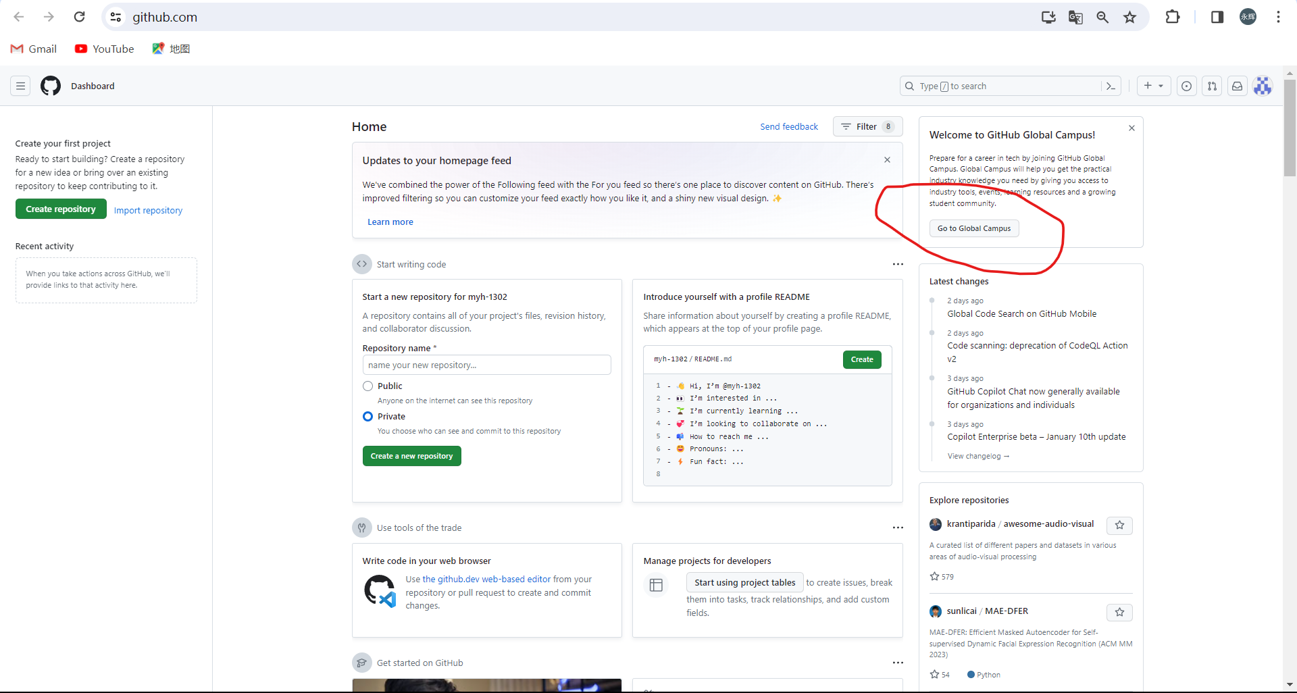The height and width of the screenshot is (693, 1297).
Task: Open the command palette icon
Action: coord(1111,86)
